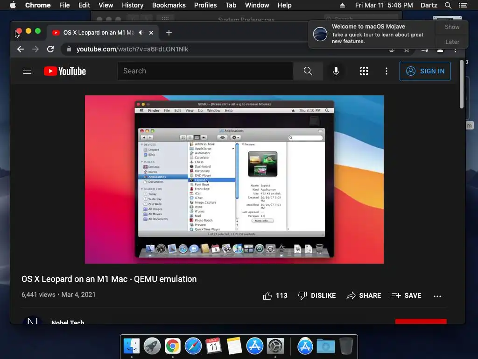
Task: Click the page vertical scrollbar thumb
Action: 462,84
